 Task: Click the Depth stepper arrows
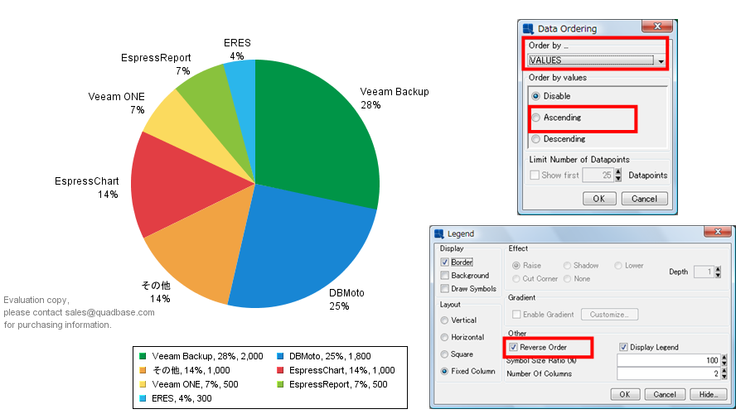[718, 272]
